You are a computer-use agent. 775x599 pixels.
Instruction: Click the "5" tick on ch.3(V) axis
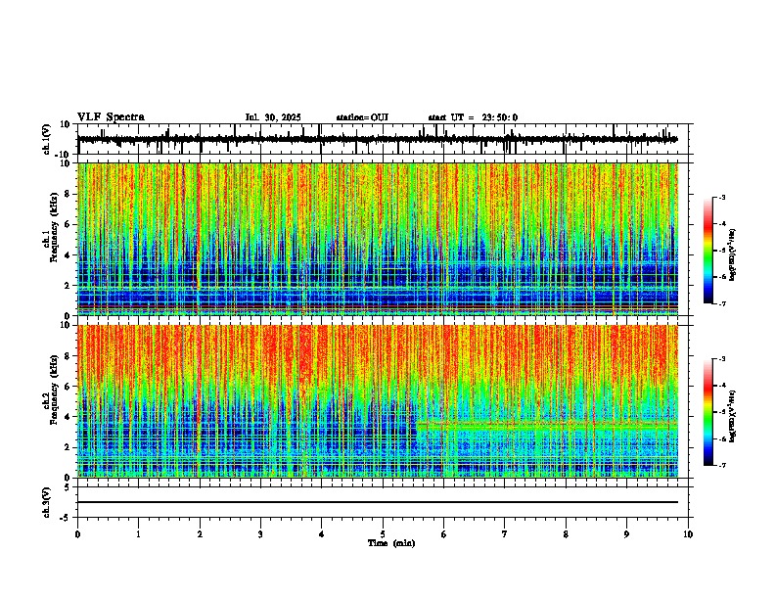pos(68,486)
